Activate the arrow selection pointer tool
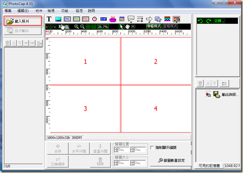 click(121, 27)
